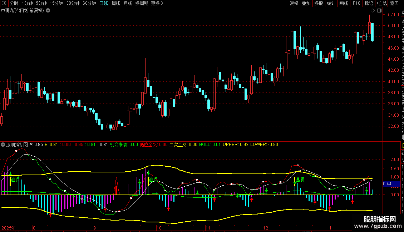Switch to 分时 view
Viewport: 404px width, 232px height.
pyautogui.click(x=14, y=3)
